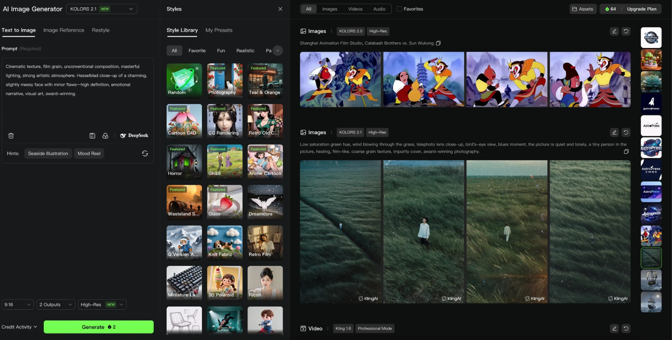Click the save prompt icon beside DeepSeek
This screenshot has height=340, width=672.
92,136
